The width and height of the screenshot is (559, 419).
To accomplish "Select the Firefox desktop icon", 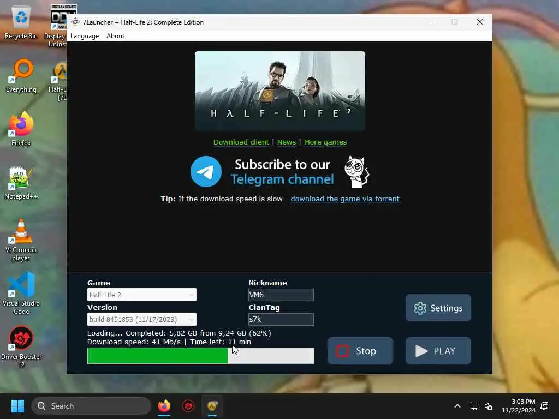I will pos(21,129).
